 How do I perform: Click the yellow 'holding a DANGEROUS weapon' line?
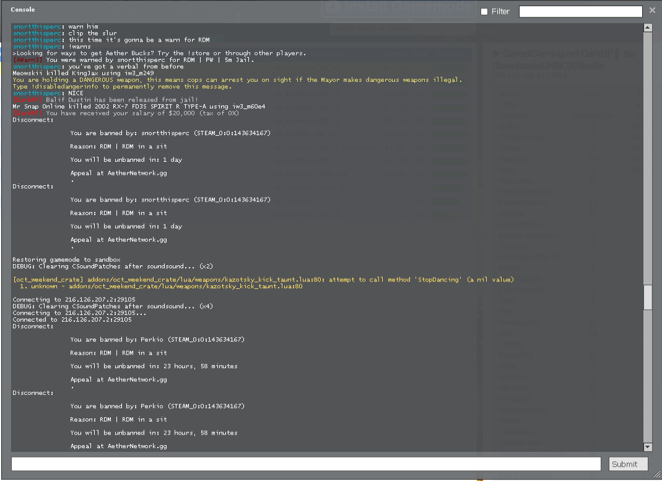237,79
